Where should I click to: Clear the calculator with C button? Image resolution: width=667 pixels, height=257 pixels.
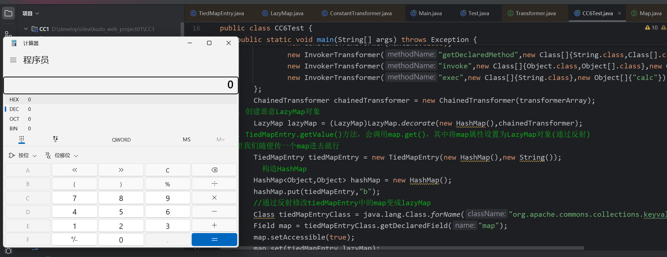[168, 170]
